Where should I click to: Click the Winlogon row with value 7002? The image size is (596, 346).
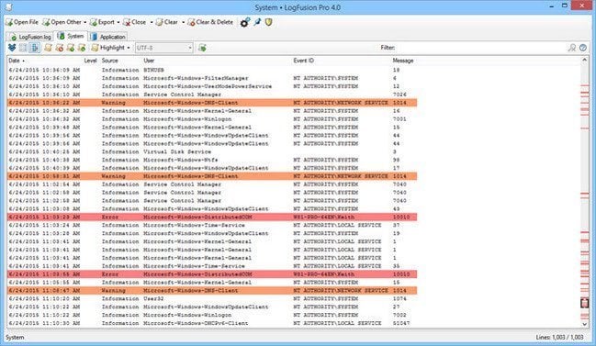(x=212, y=315)
